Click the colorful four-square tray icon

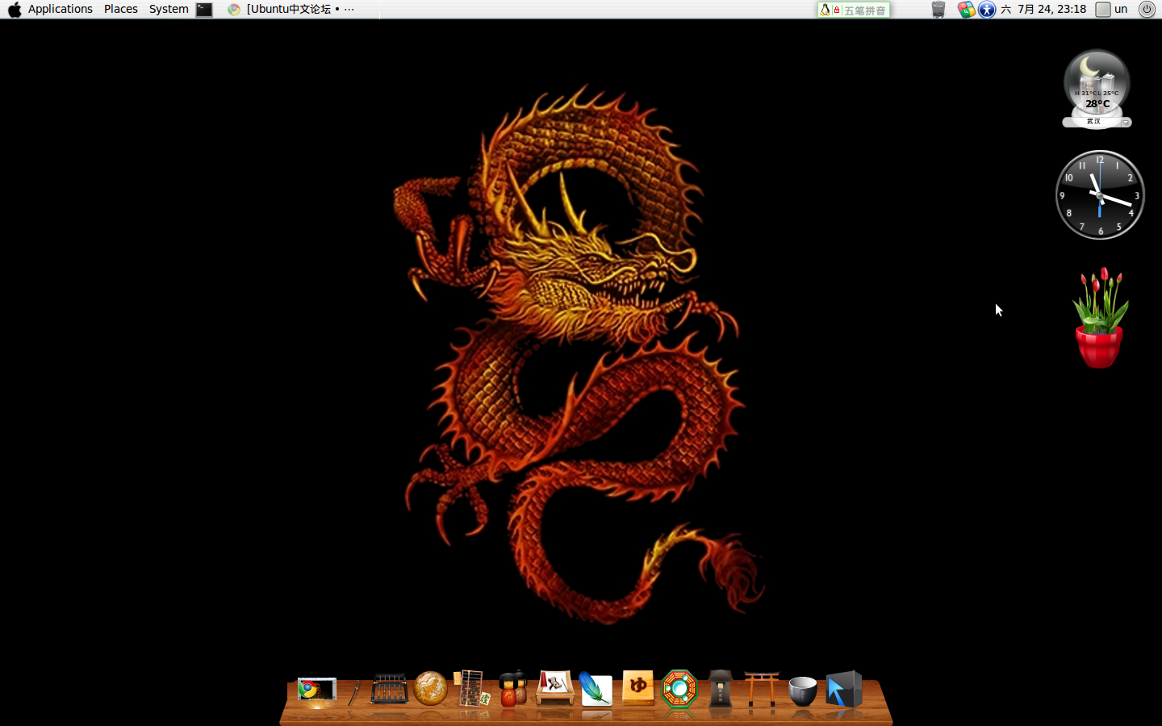click(966, 10)
